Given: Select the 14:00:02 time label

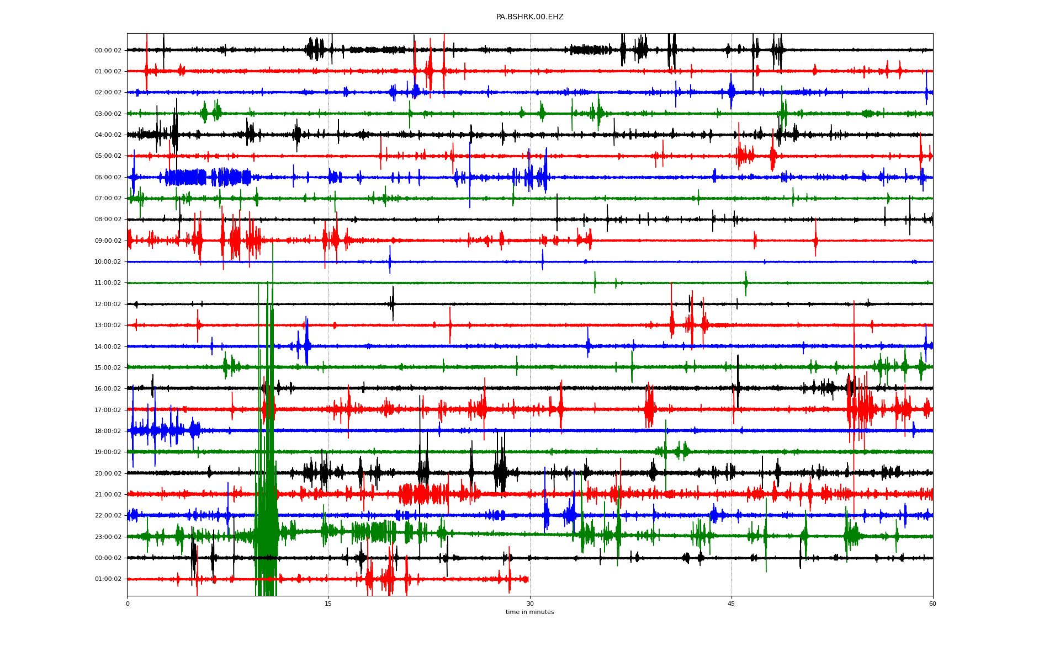Looking at the screenshot, I should coord(108,347).
